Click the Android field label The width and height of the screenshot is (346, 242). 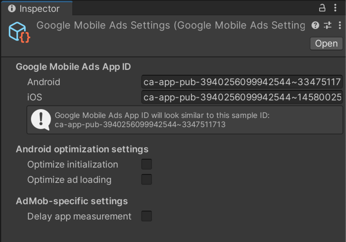[44, 82]
